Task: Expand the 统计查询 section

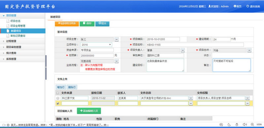Action: (x=22, y=53)
